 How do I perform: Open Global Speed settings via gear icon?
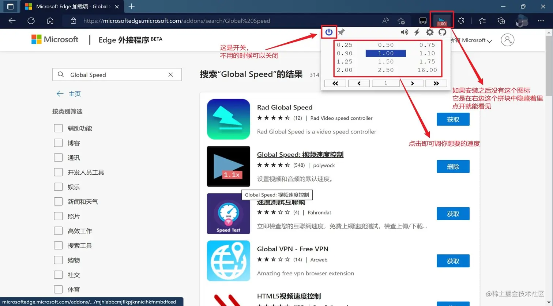point(429,32)
